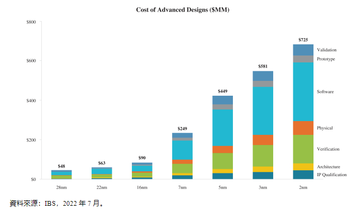
Task: Click the $249 label above 7nm bar
Action: 182,129
